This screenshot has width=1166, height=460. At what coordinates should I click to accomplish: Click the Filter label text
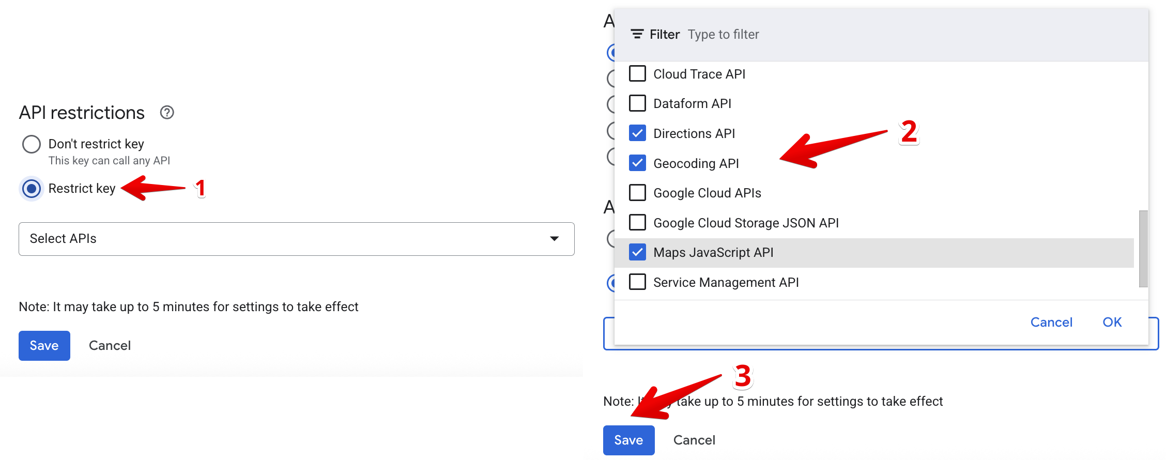(x=665, y=35)
